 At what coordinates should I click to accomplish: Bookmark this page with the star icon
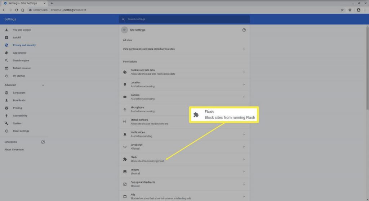[x=342, y=10]
